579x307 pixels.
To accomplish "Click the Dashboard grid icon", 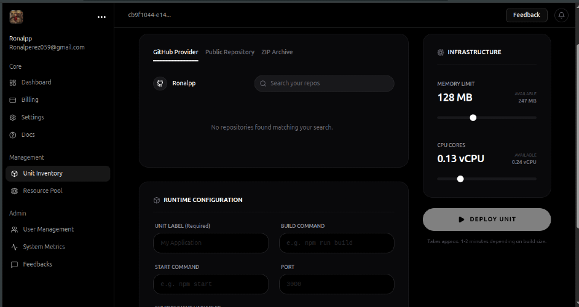I will [x=14, y=82].
